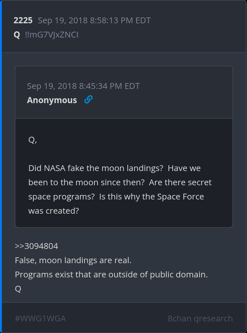Select the bold Q author name in header
This screenshot has height=333, width=247.
click(17, 35)
